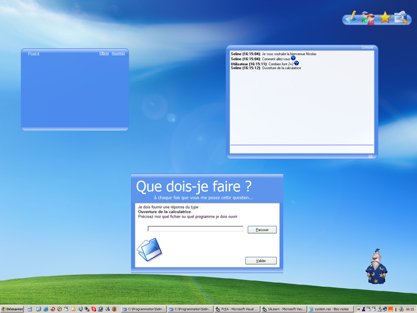
Task: Click the info 'i' icon in system tray
Action: (x=396, y=309)
